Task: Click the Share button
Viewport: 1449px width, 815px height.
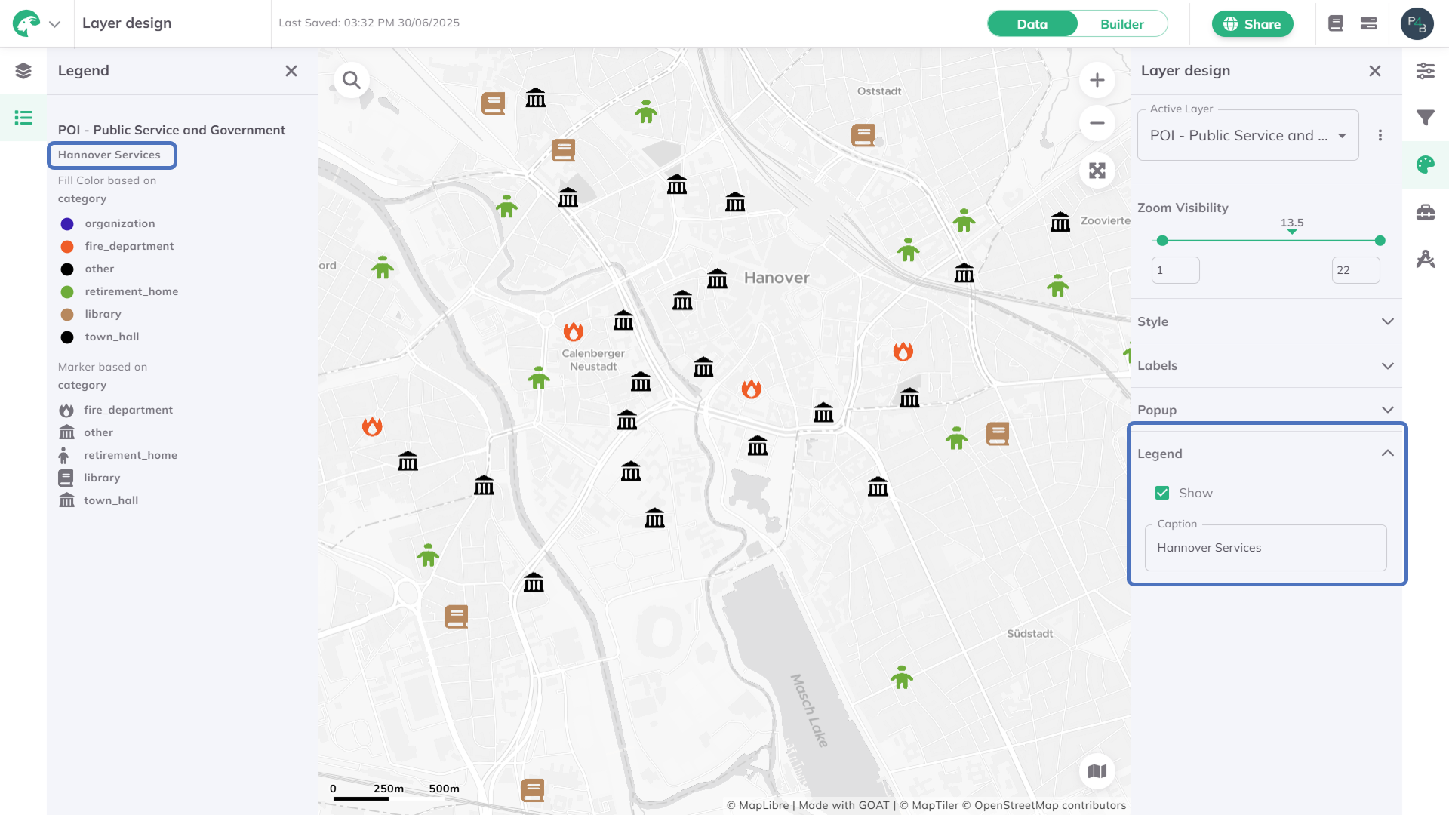Action: tap(1252, 24)
